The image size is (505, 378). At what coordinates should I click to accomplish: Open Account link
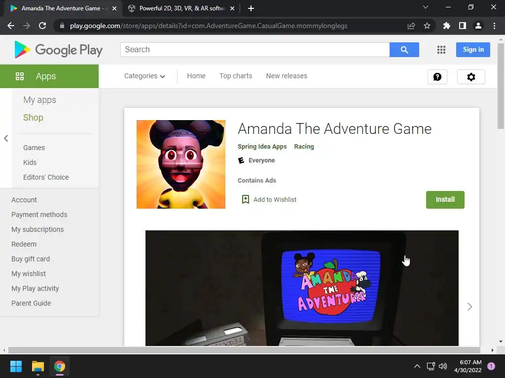pos(24,200)
